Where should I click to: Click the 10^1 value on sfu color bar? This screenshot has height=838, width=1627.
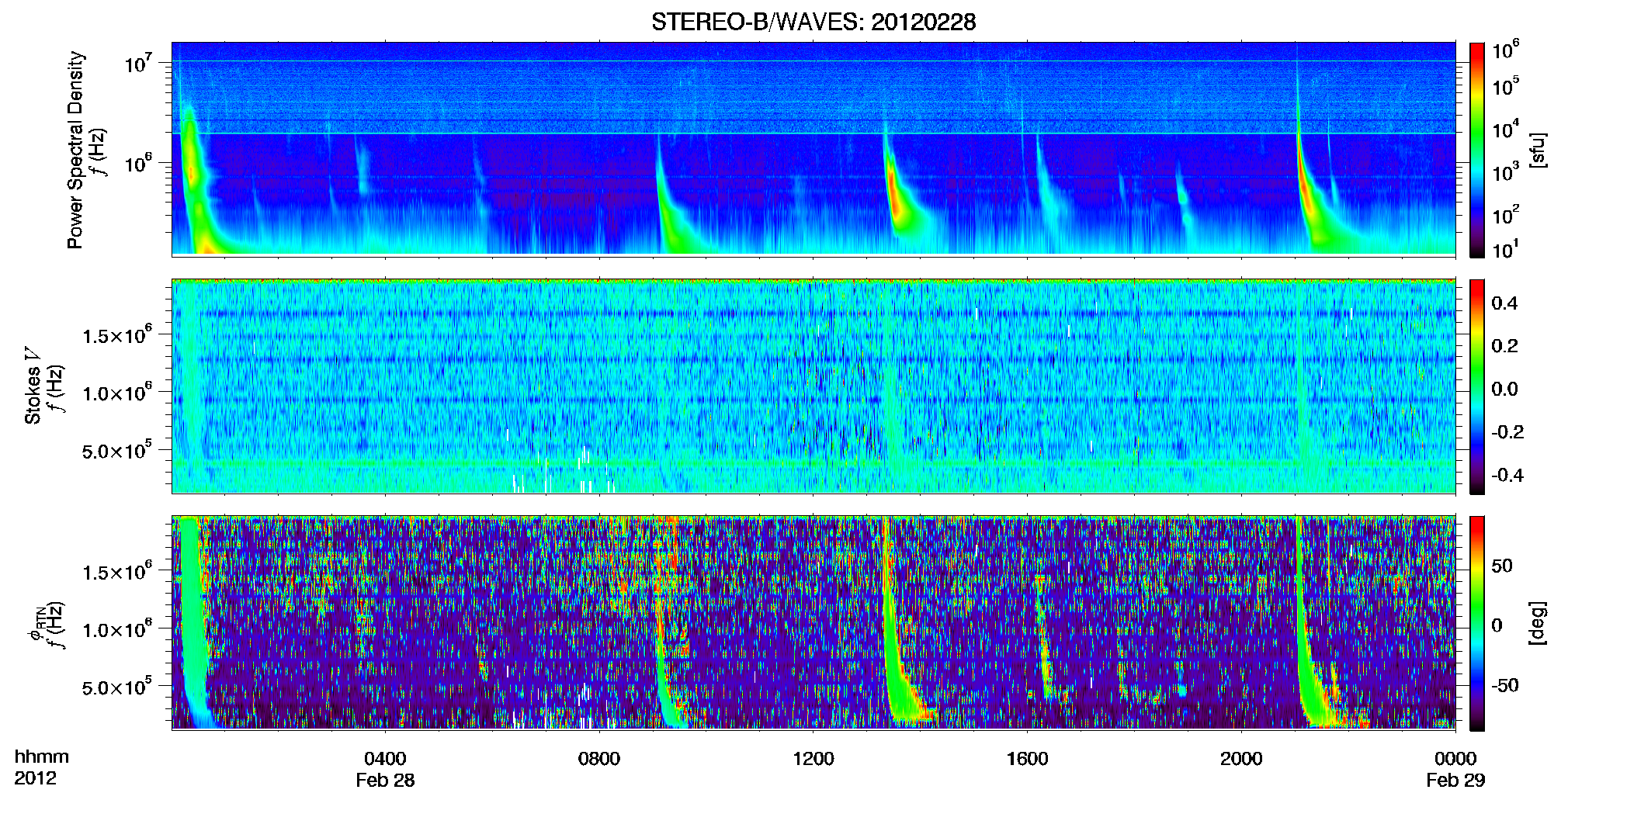[1506, 250]
